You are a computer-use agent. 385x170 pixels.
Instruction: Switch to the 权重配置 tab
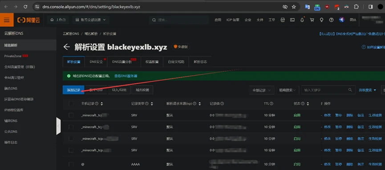[x=152, y=62]
